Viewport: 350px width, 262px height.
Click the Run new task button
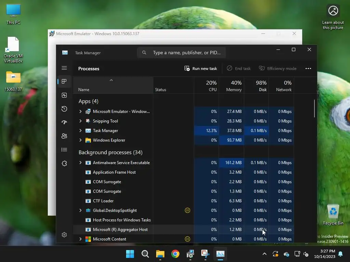click(201, 68)
